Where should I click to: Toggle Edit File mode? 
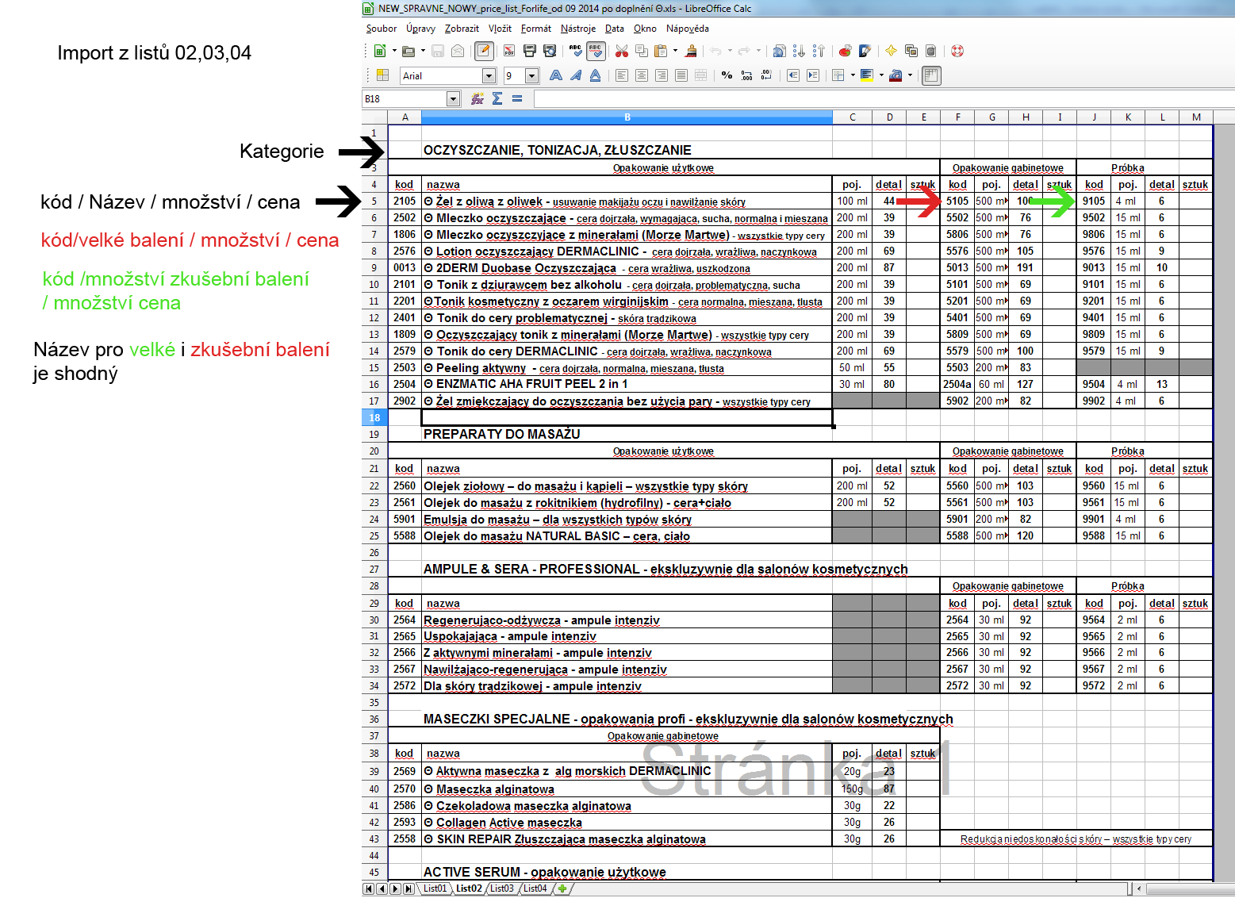(483, 51)
